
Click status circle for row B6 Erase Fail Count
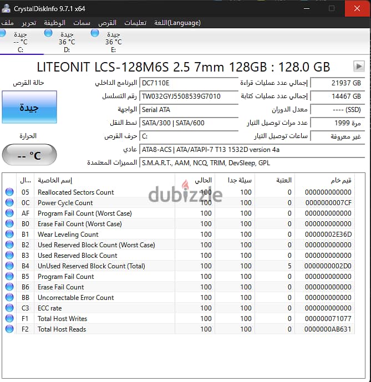[x=9, y=287]
